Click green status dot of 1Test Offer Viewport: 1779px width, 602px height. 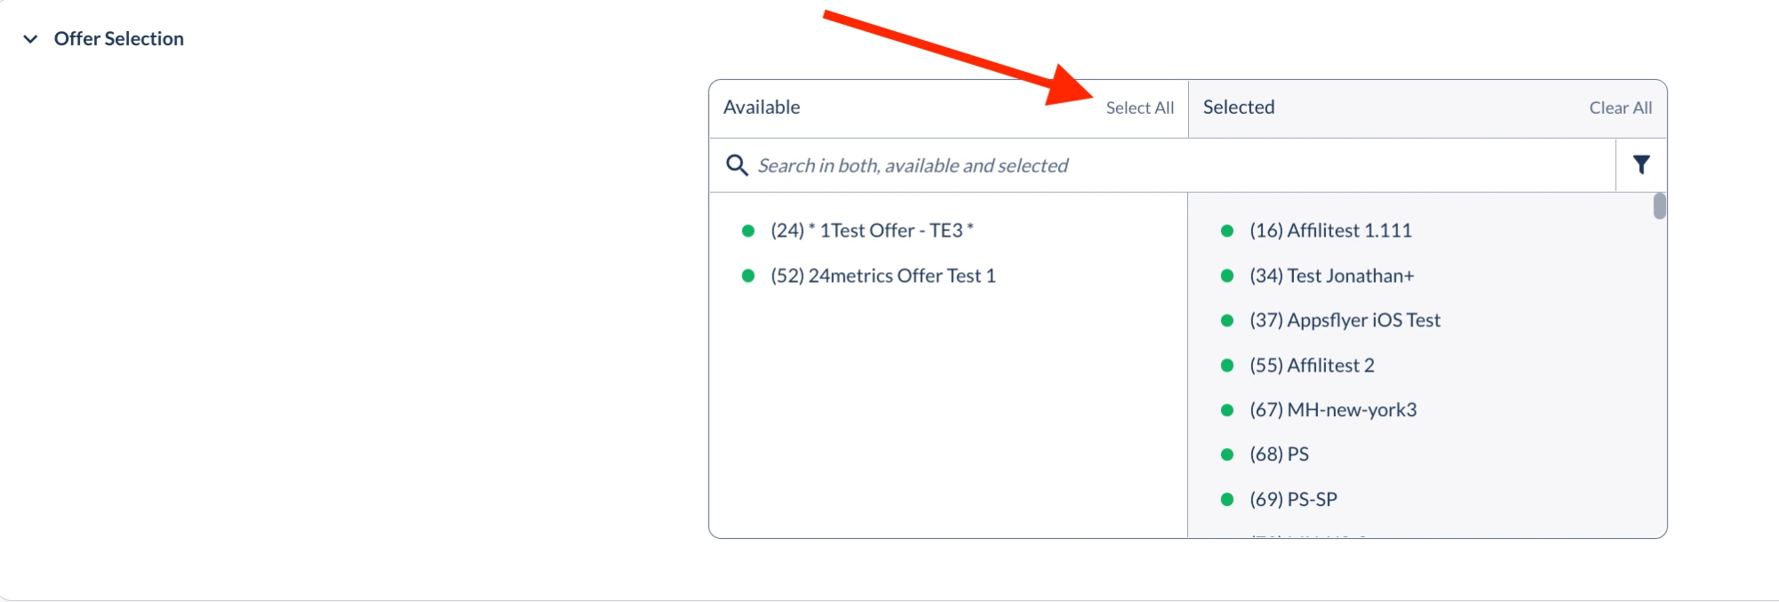tap(748, 230)
